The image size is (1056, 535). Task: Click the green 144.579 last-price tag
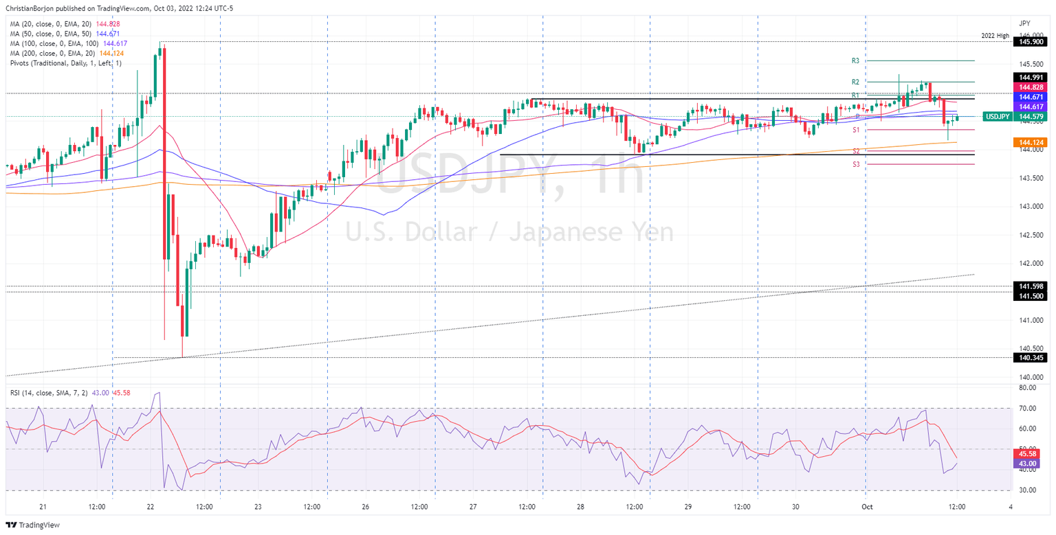[x=1031, y=117]
